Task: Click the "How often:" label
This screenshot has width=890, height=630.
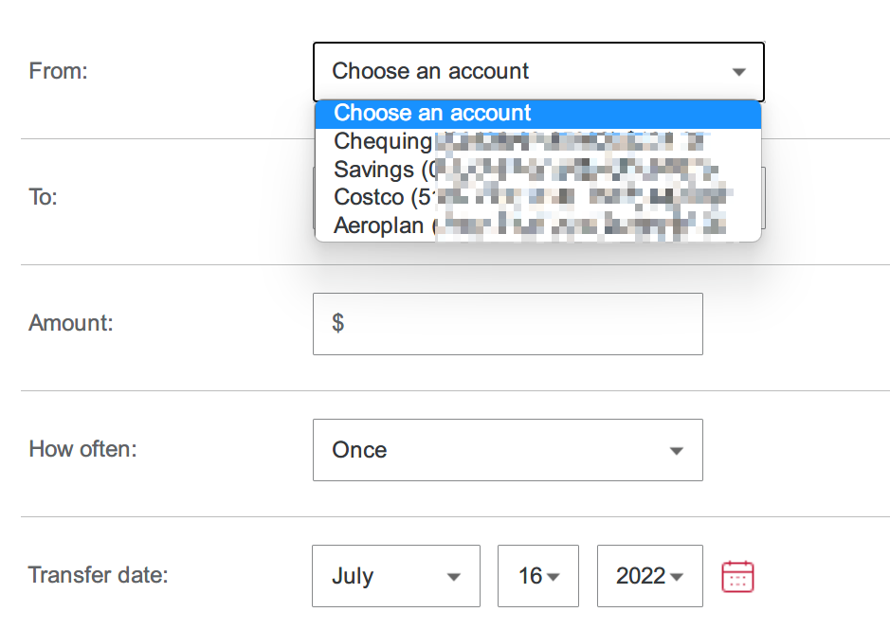Action: (83, 449)
